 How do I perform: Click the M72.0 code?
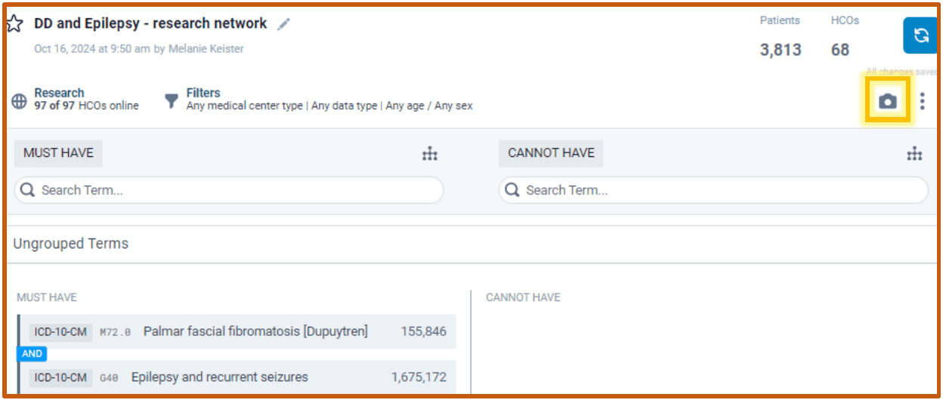pos(116,332)
